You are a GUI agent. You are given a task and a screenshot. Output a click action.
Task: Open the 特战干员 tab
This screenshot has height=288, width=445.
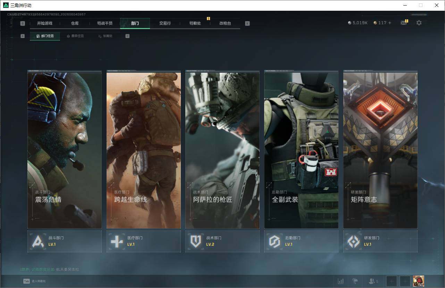tap(105, 23)
